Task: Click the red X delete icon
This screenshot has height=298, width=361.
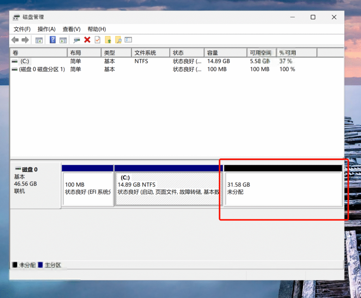Action: (x=87, y=40)
